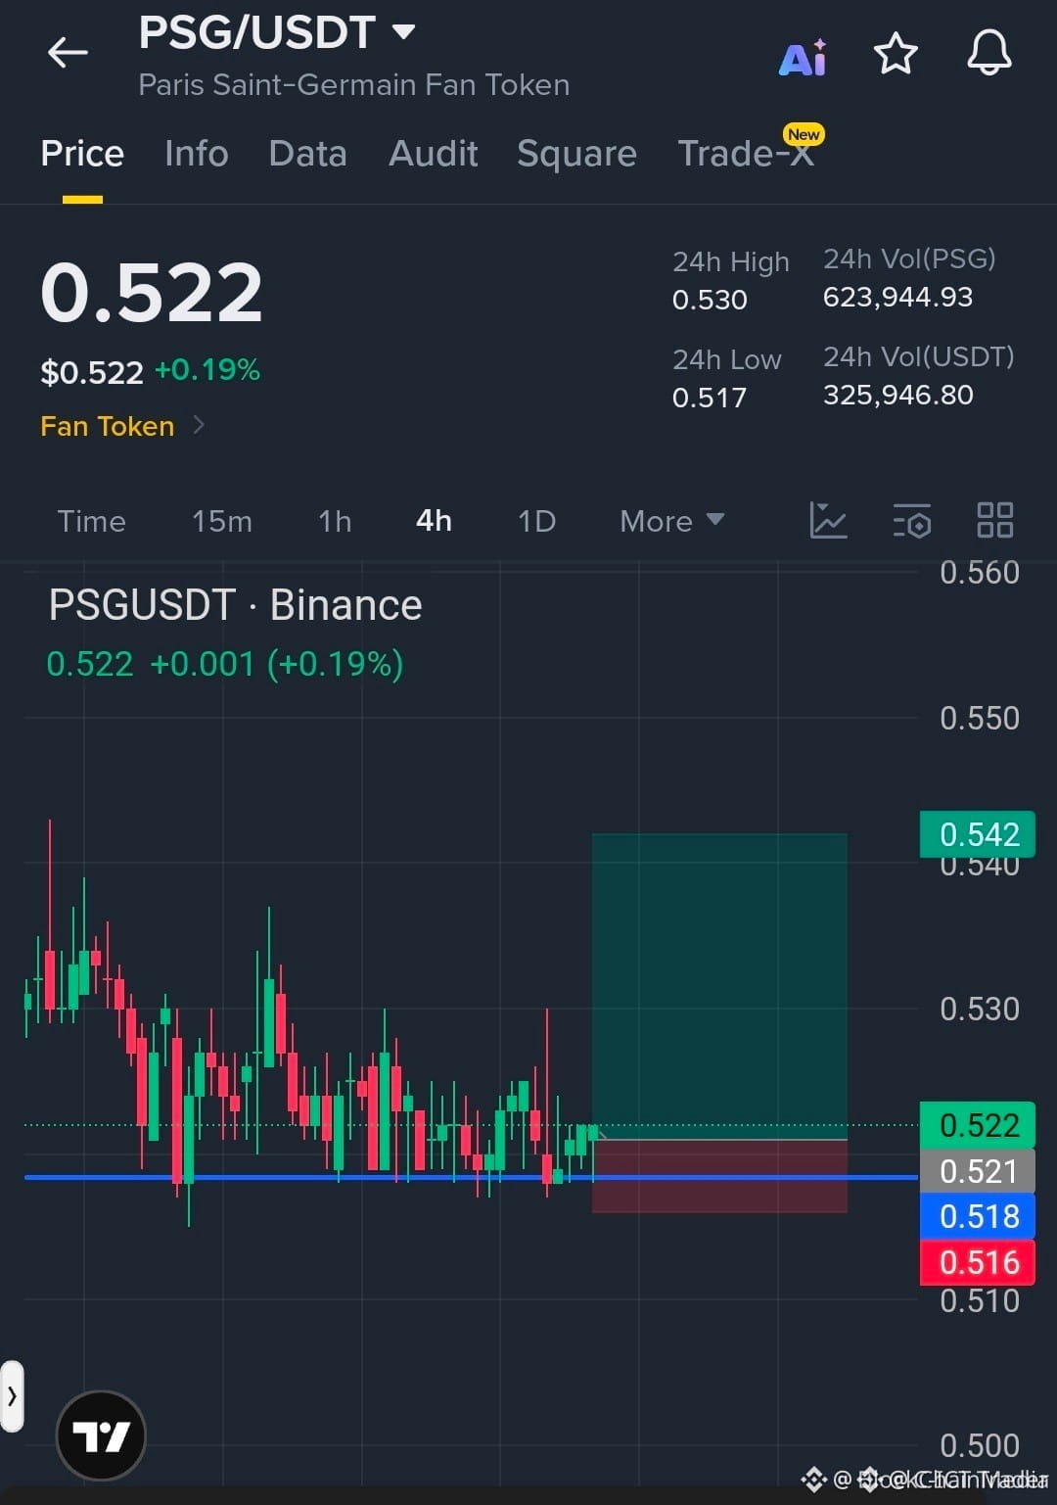
Task: Open the Trade-X tab
Action: [746, 154]
